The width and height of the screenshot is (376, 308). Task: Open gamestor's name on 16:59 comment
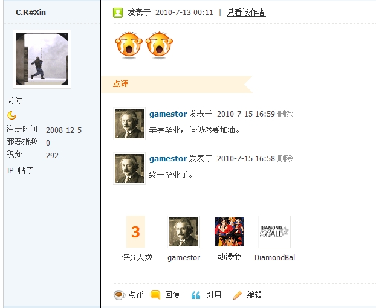(168, 114)
